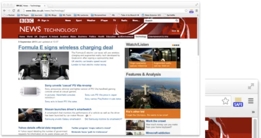The width and height of the screenshot is (261, 138).
Task: Open the Personalities bookmark folder
Action: coord(98,15)
